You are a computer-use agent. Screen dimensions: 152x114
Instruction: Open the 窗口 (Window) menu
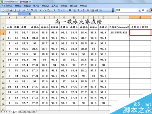click(x=74, y=6)
